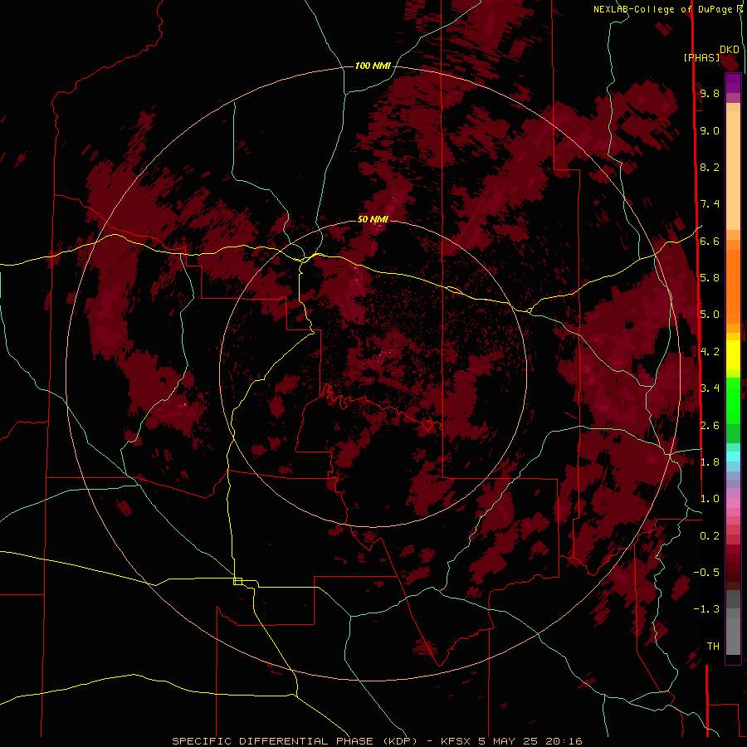Viewport: 747px width, 747px height.
Task: Click the 6.6 legend value
Action: (710, 241)
